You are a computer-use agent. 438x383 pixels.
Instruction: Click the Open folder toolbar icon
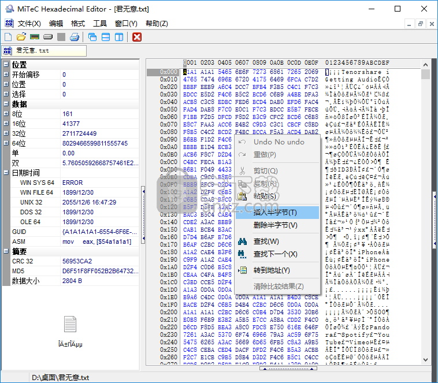click(x=21, y=37)
